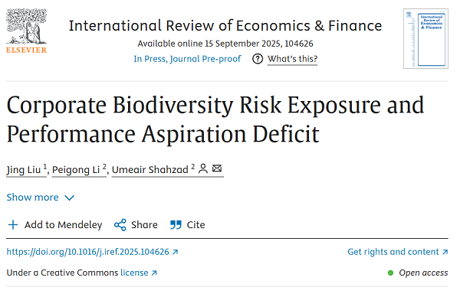Open the International Review of Economics & Finance journal title

pyautogui.click(x=225, y=26)
